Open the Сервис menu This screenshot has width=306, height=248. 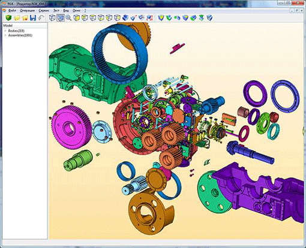pyautogui.click(x=44, y=10)
